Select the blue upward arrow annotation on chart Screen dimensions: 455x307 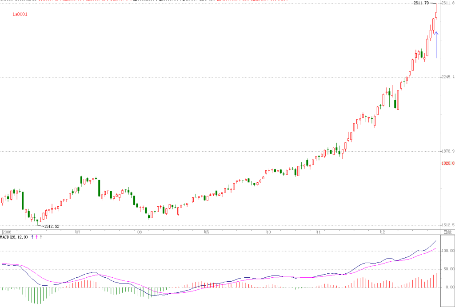click(x=436, y=45)
